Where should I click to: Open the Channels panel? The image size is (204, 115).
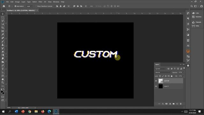tap(197, 22)
